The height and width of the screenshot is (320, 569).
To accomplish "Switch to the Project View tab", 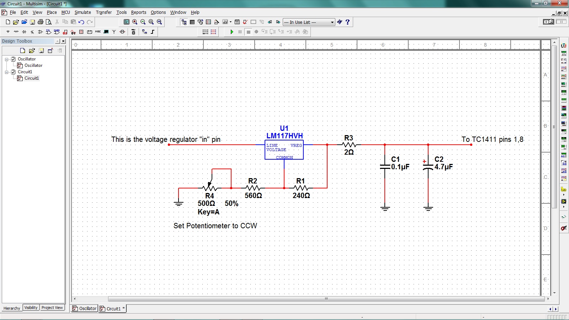I will point(52,308).
